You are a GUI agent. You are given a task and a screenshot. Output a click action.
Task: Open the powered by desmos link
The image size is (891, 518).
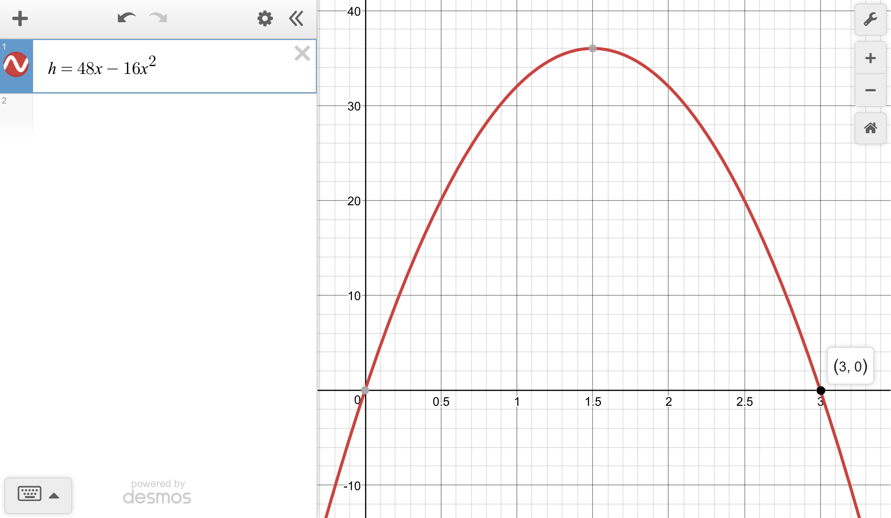[x=157, y=492]
